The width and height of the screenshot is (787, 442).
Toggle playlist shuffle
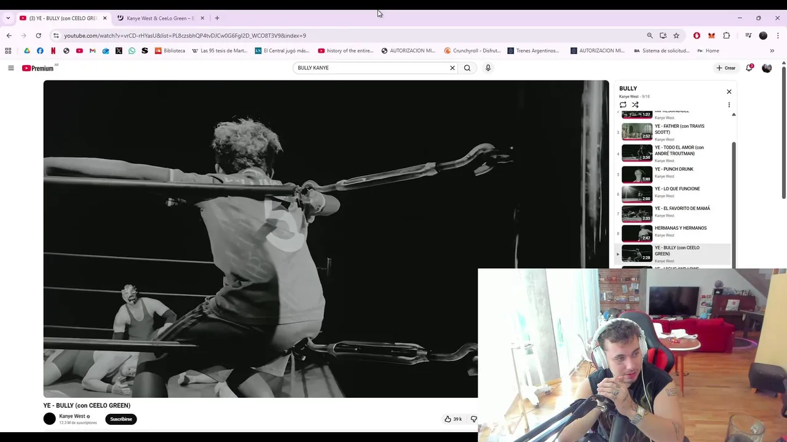click(635, 105)
